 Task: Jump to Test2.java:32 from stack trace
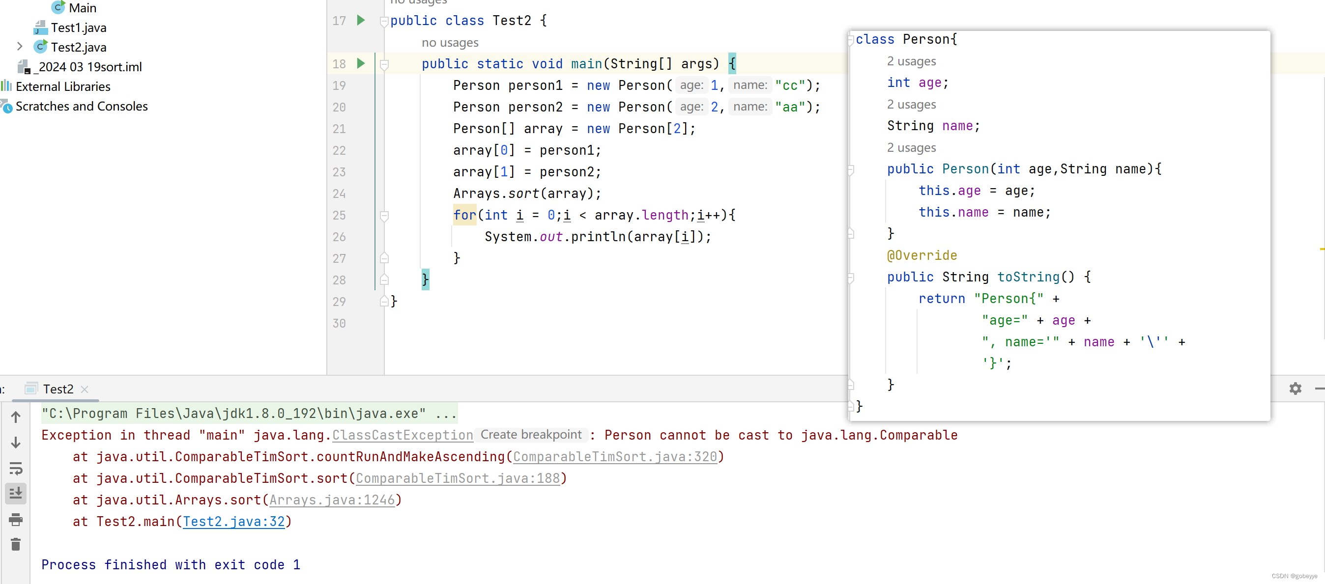[233, 521]
